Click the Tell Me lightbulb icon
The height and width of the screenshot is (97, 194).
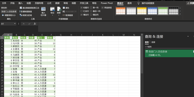pos(138,3)
